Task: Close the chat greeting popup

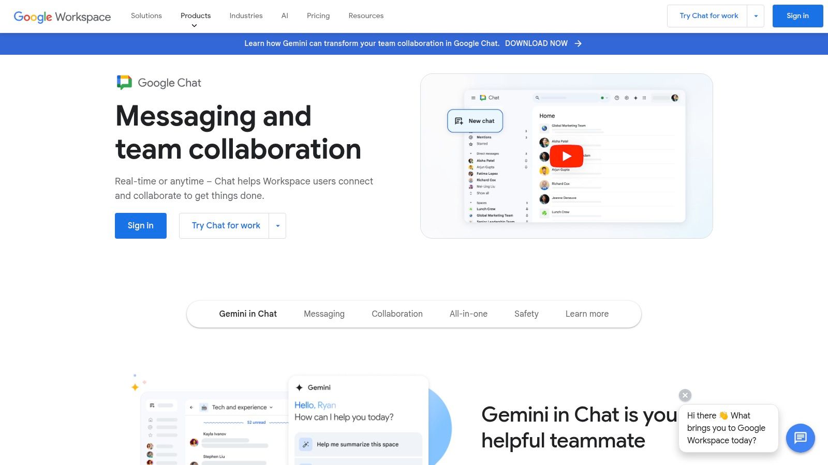Action: [685, 395]
